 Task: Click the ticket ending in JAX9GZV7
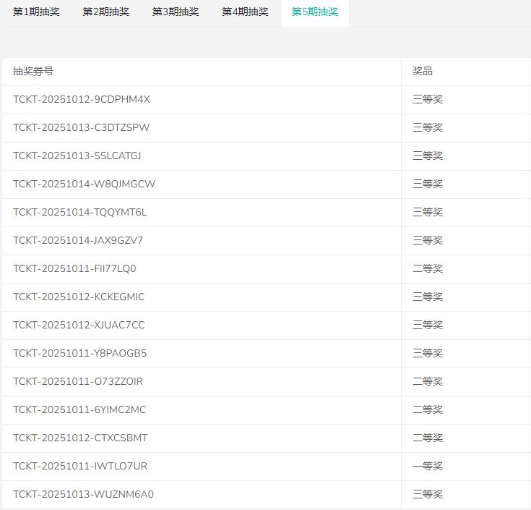78,240
